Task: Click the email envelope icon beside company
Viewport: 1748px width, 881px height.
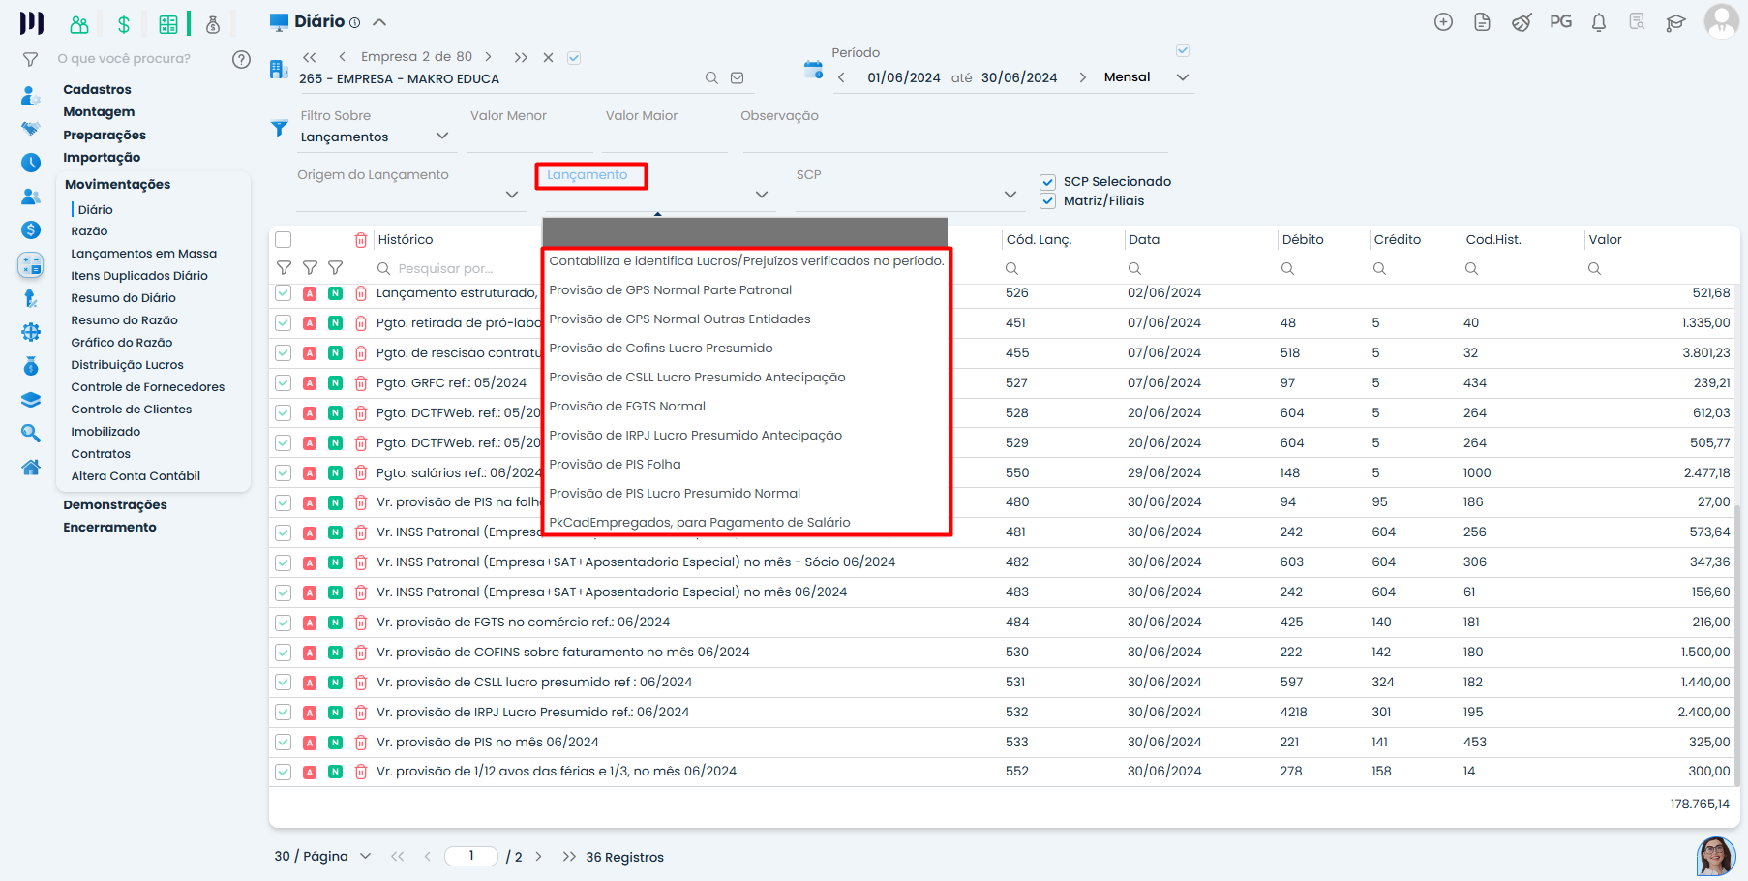Action: (x=738, y=78)
